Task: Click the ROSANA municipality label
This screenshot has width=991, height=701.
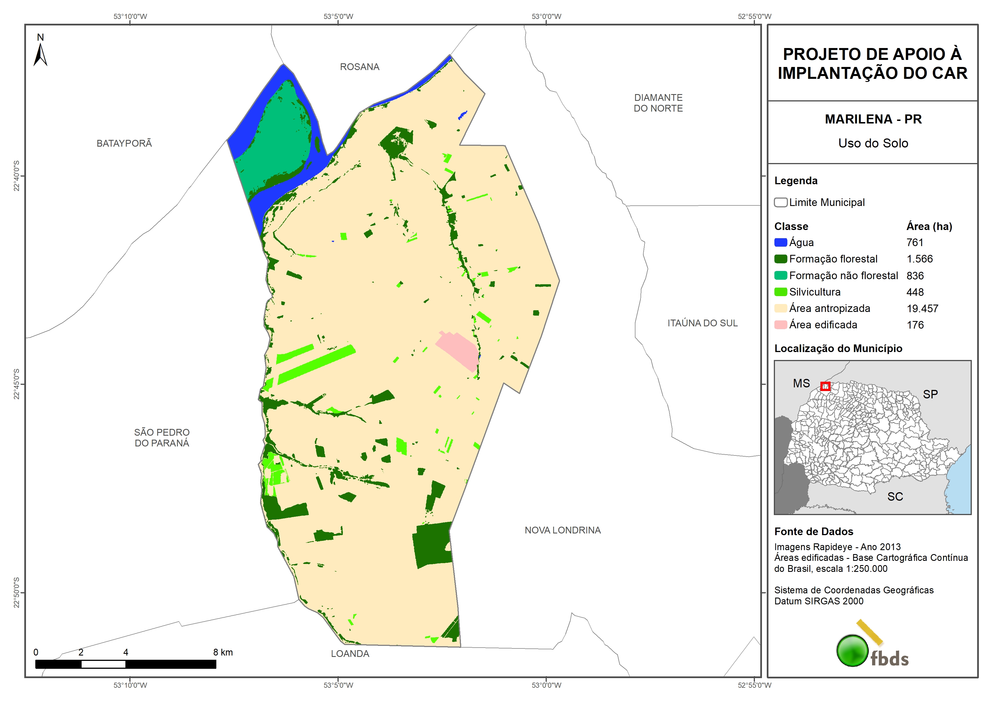Action: [x=360, y=67]
